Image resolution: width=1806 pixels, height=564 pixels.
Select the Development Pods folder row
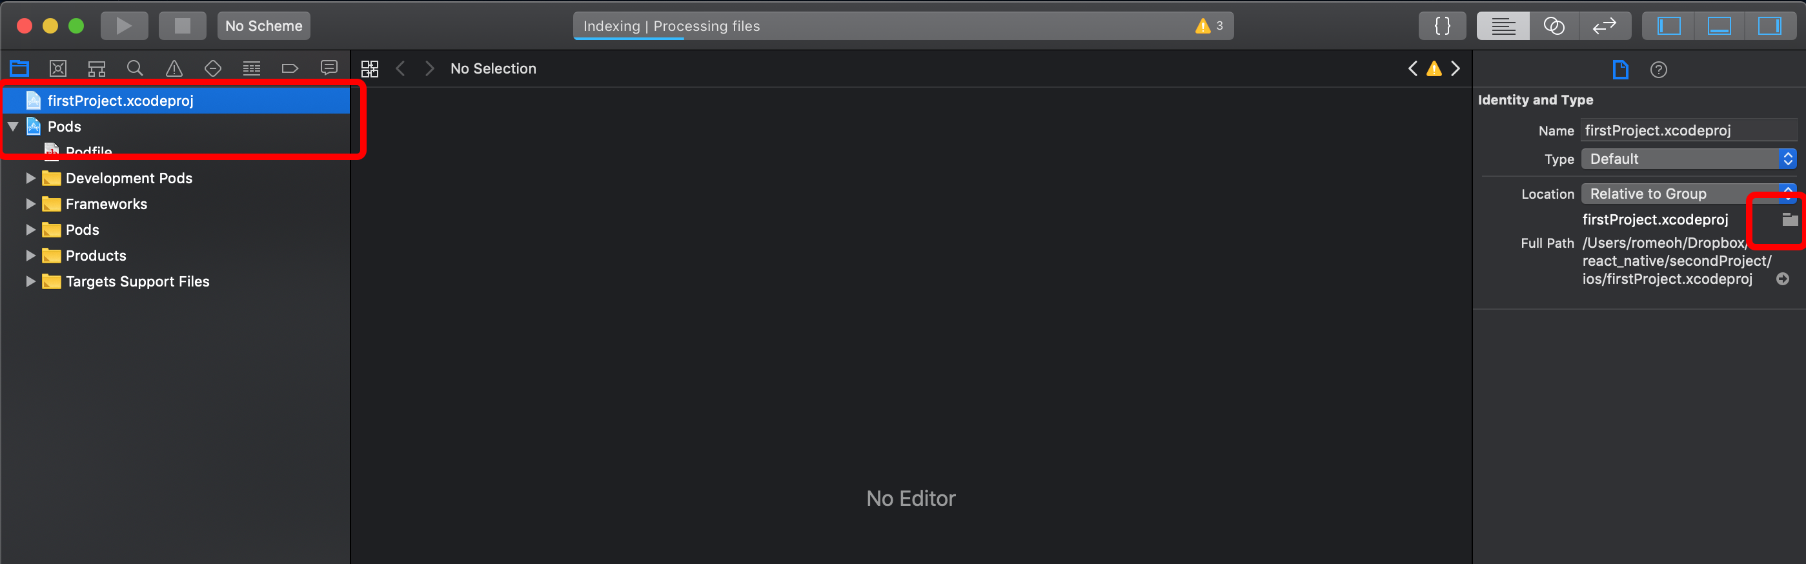(177, 178)
